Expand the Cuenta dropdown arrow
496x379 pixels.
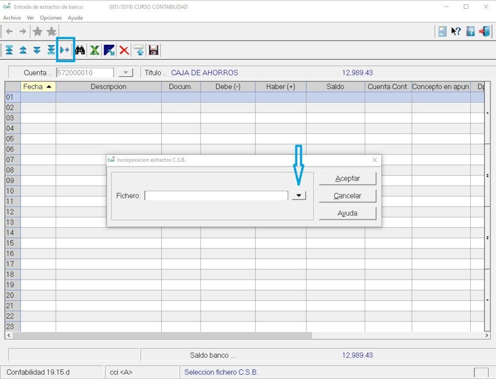pyautogui.click(x=125, y=73)
